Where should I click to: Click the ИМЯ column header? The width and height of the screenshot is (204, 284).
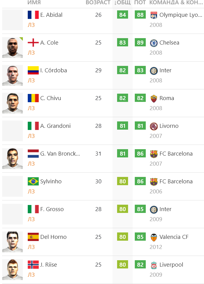34,2
